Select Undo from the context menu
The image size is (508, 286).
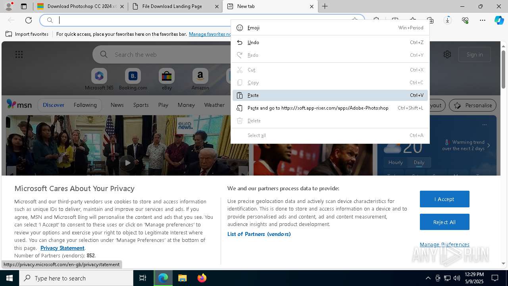pyautogui.click(x=330, y=43)
